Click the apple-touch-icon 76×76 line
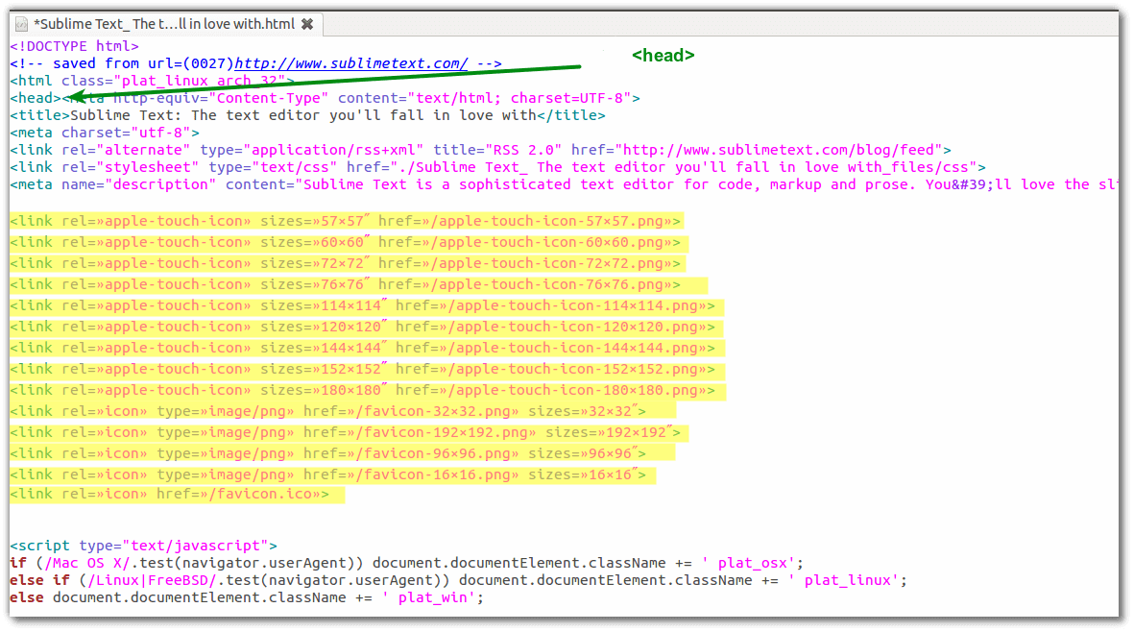Screen dimensions: 1134x632 tap(346, 284)
